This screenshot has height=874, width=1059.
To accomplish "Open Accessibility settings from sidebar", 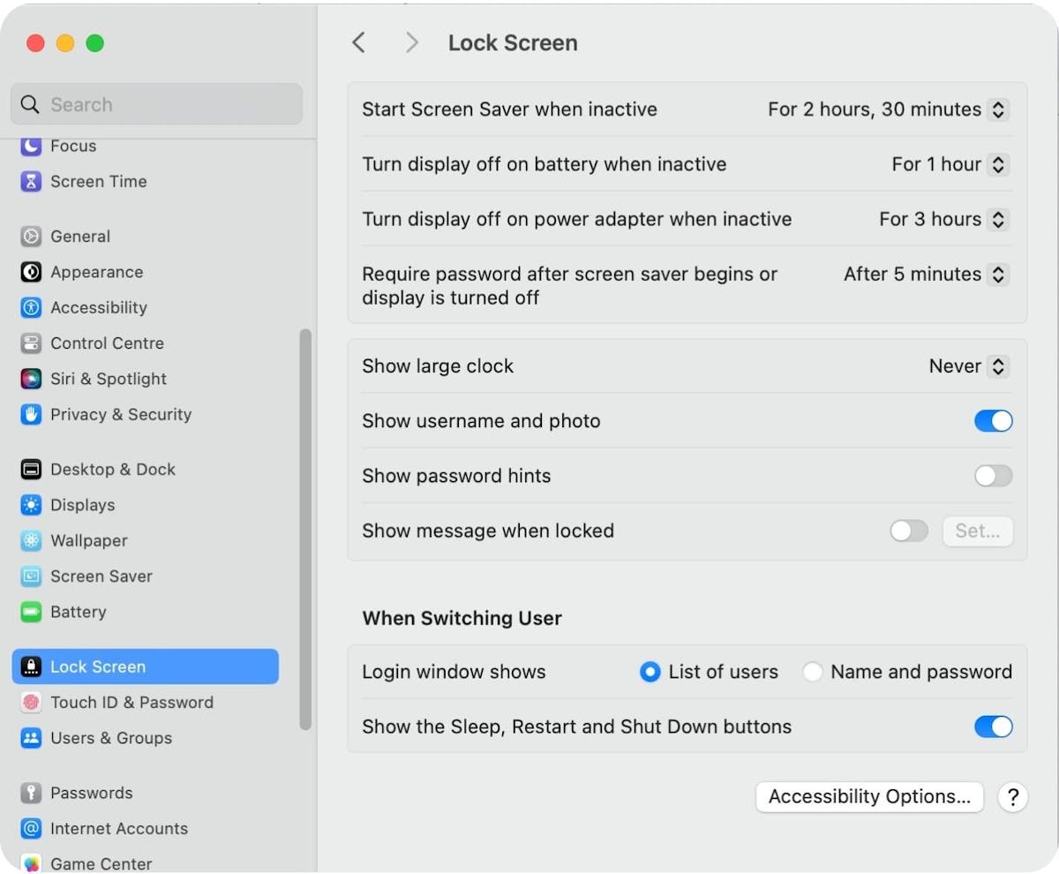I will pyautogui.click(x=100, y=307).
